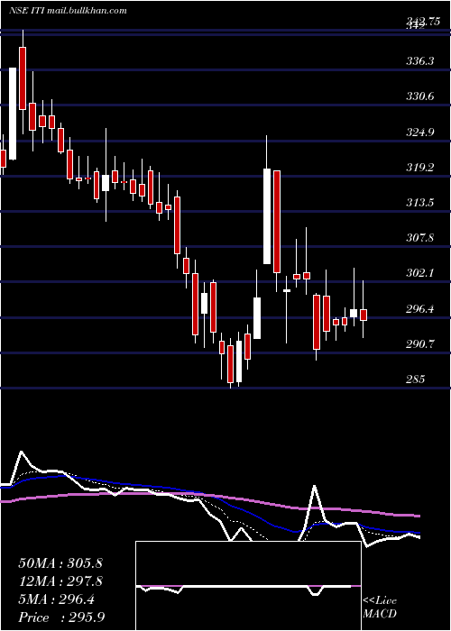
Task: Click the blue 12MA line at its right end
Action: 419,533
